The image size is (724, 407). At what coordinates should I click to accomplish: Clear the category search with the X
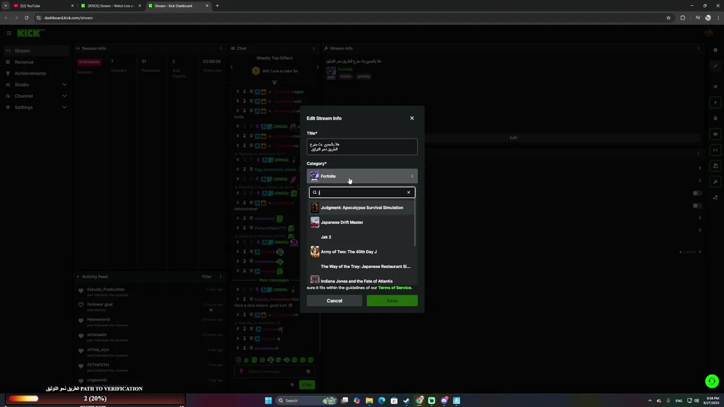[x=408, y=193]
